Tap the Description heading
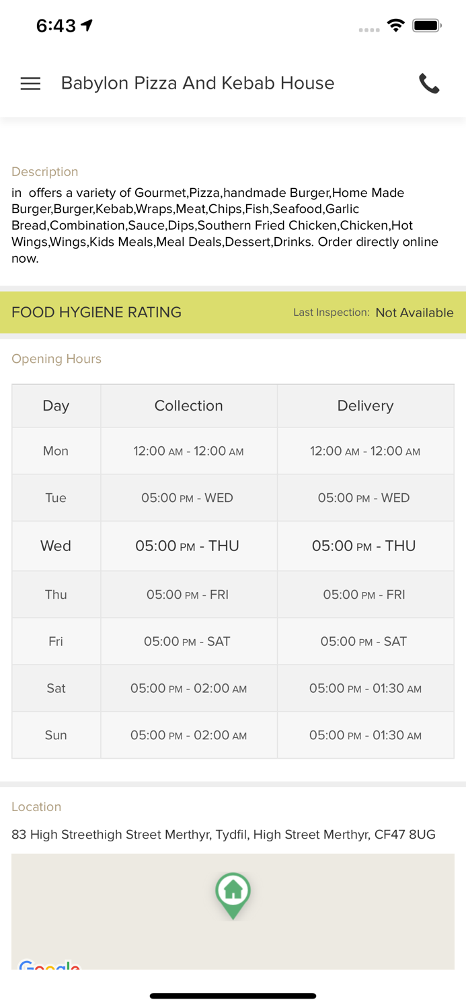Viewport: 466px width, 1008px height. (x=45, y=171)
